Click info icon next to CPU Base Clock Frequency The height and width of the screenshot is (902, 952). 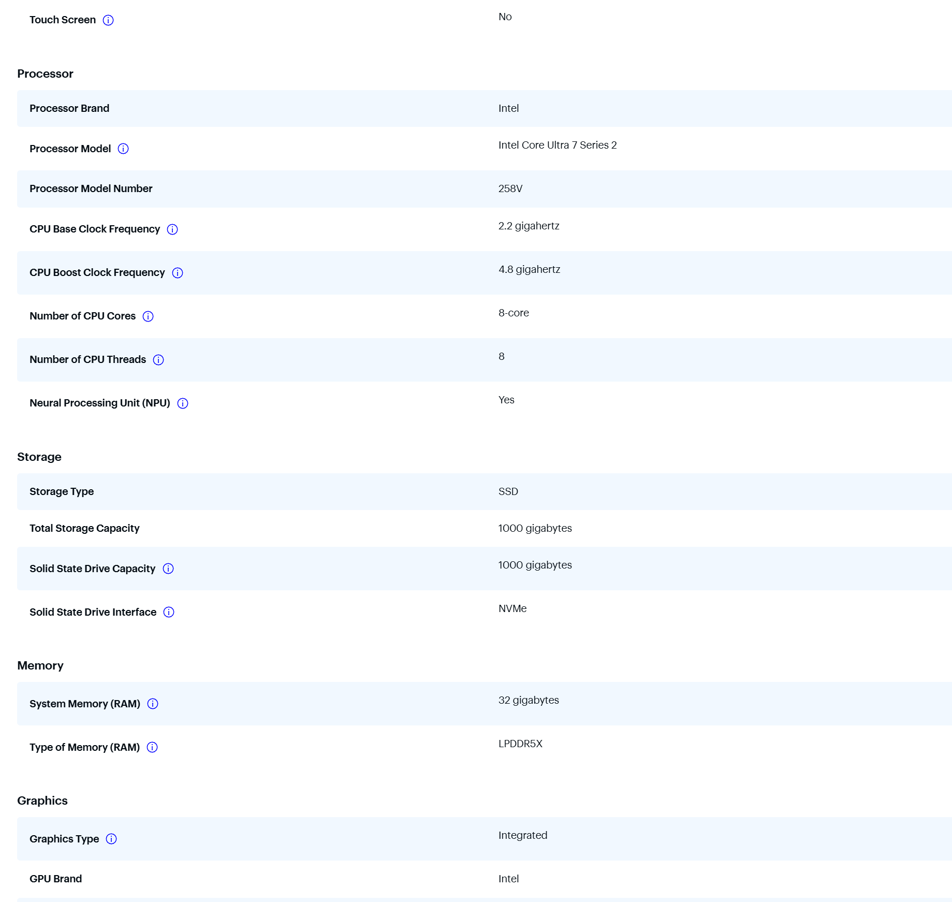pos(172,229)
